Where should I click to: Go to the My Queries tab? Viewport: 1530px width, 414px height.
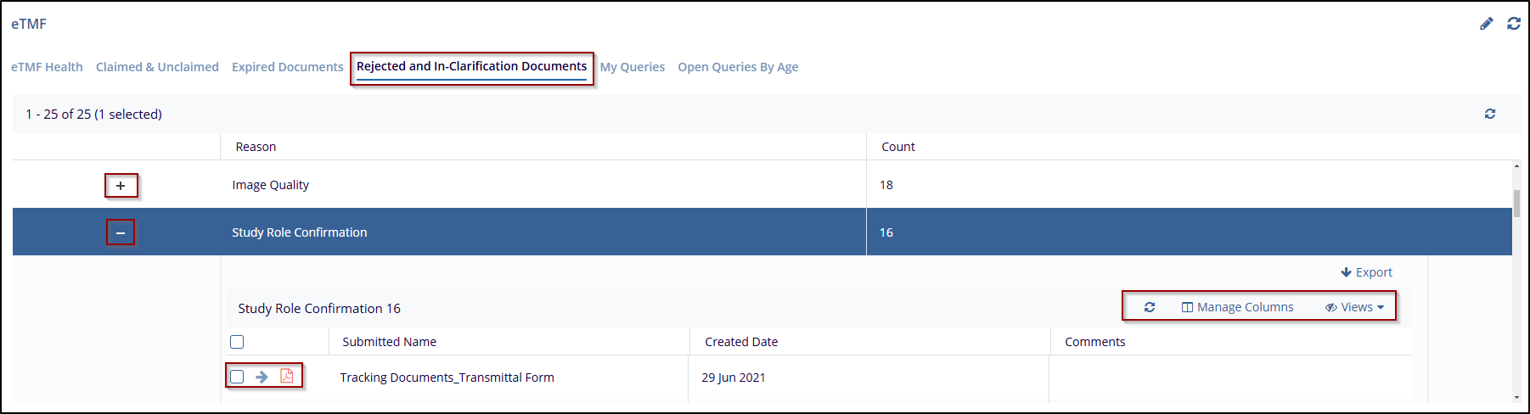(x=632, y=67)
